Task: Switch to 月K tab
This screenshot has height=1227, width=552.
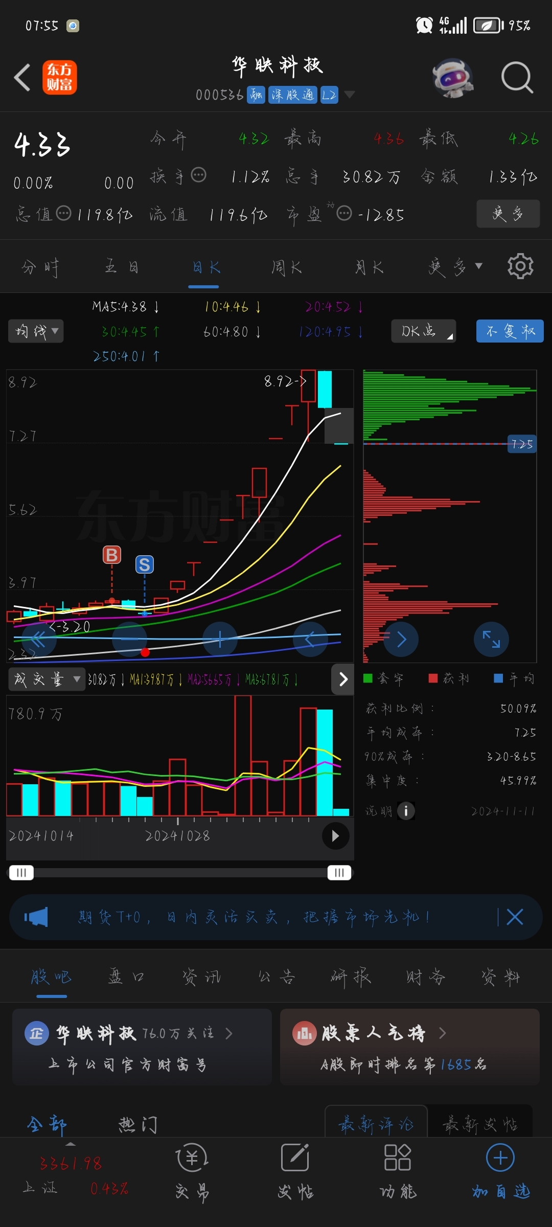Action: click(x=369, y=267)
